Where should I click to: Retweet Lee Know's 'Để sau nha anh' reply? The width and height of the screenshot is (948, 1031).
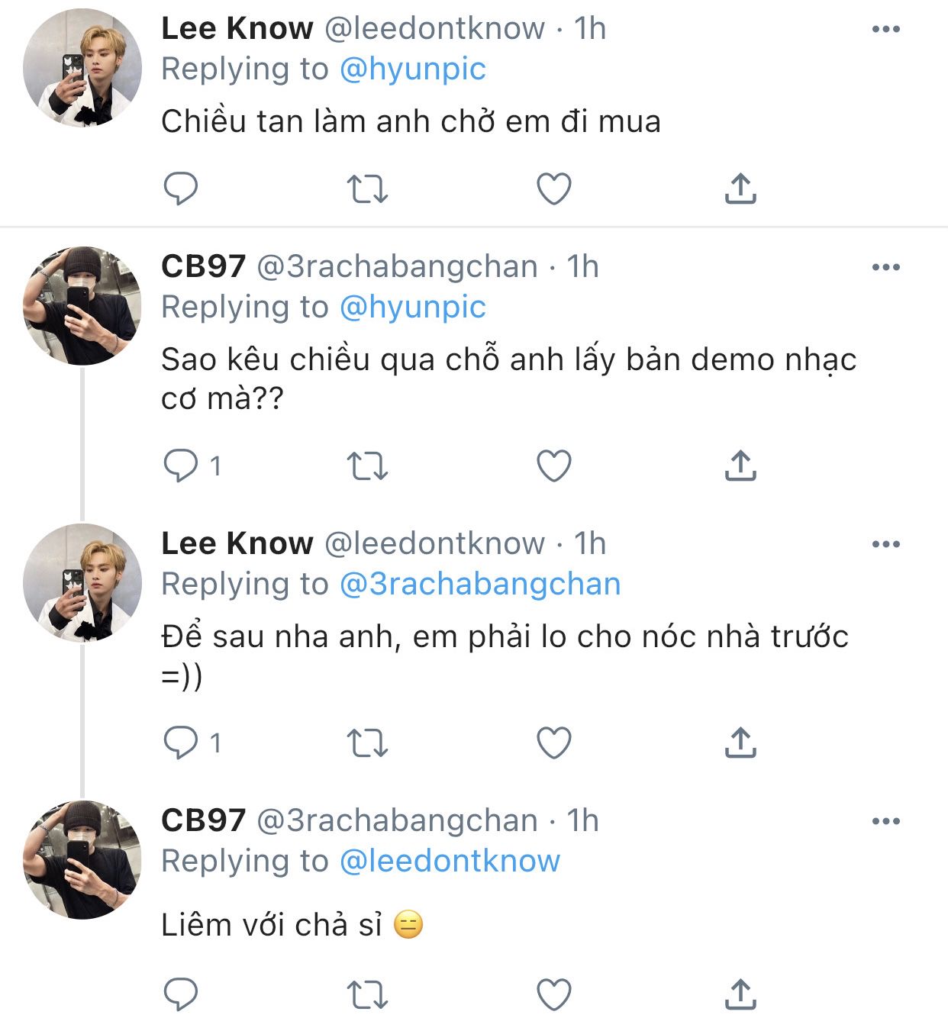[x=367, y=743]
